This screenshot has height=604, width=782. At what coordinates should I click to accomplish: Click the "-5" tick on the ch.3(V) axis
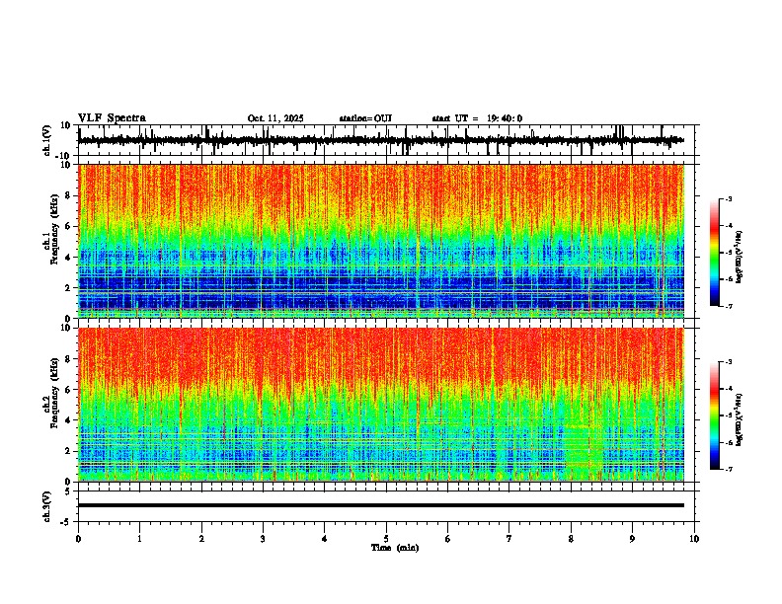[67, 521]
